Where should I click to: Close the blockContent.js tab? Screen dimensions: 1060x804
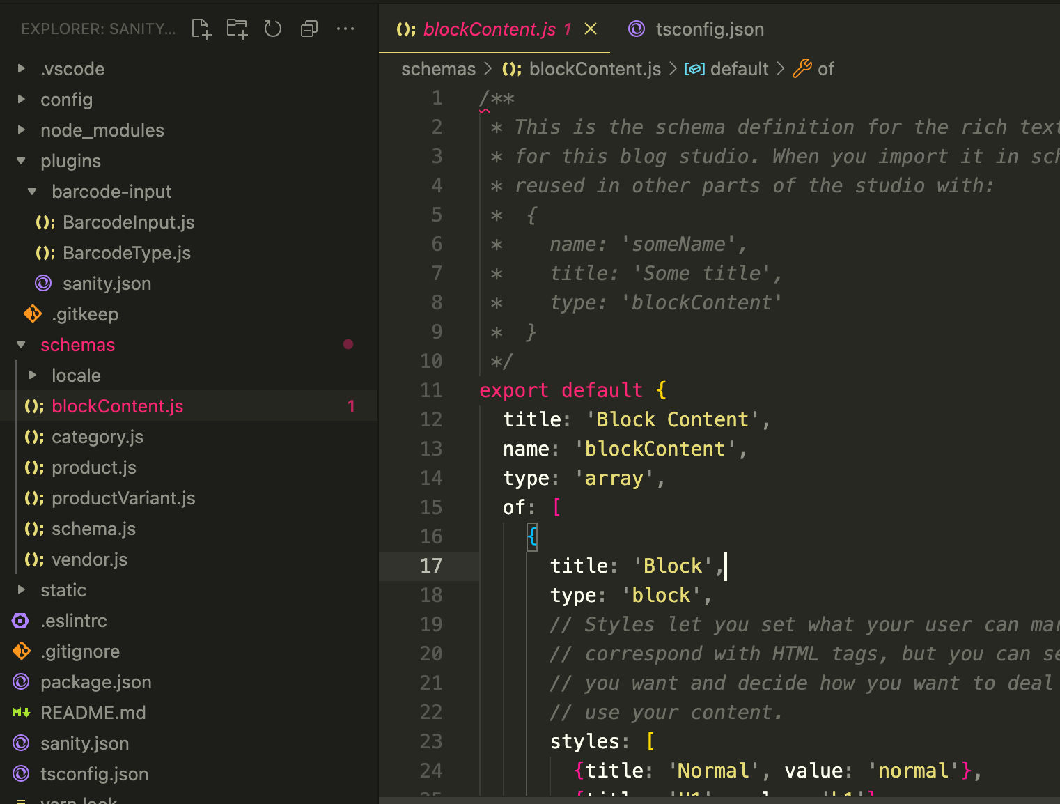click(591, 29)
